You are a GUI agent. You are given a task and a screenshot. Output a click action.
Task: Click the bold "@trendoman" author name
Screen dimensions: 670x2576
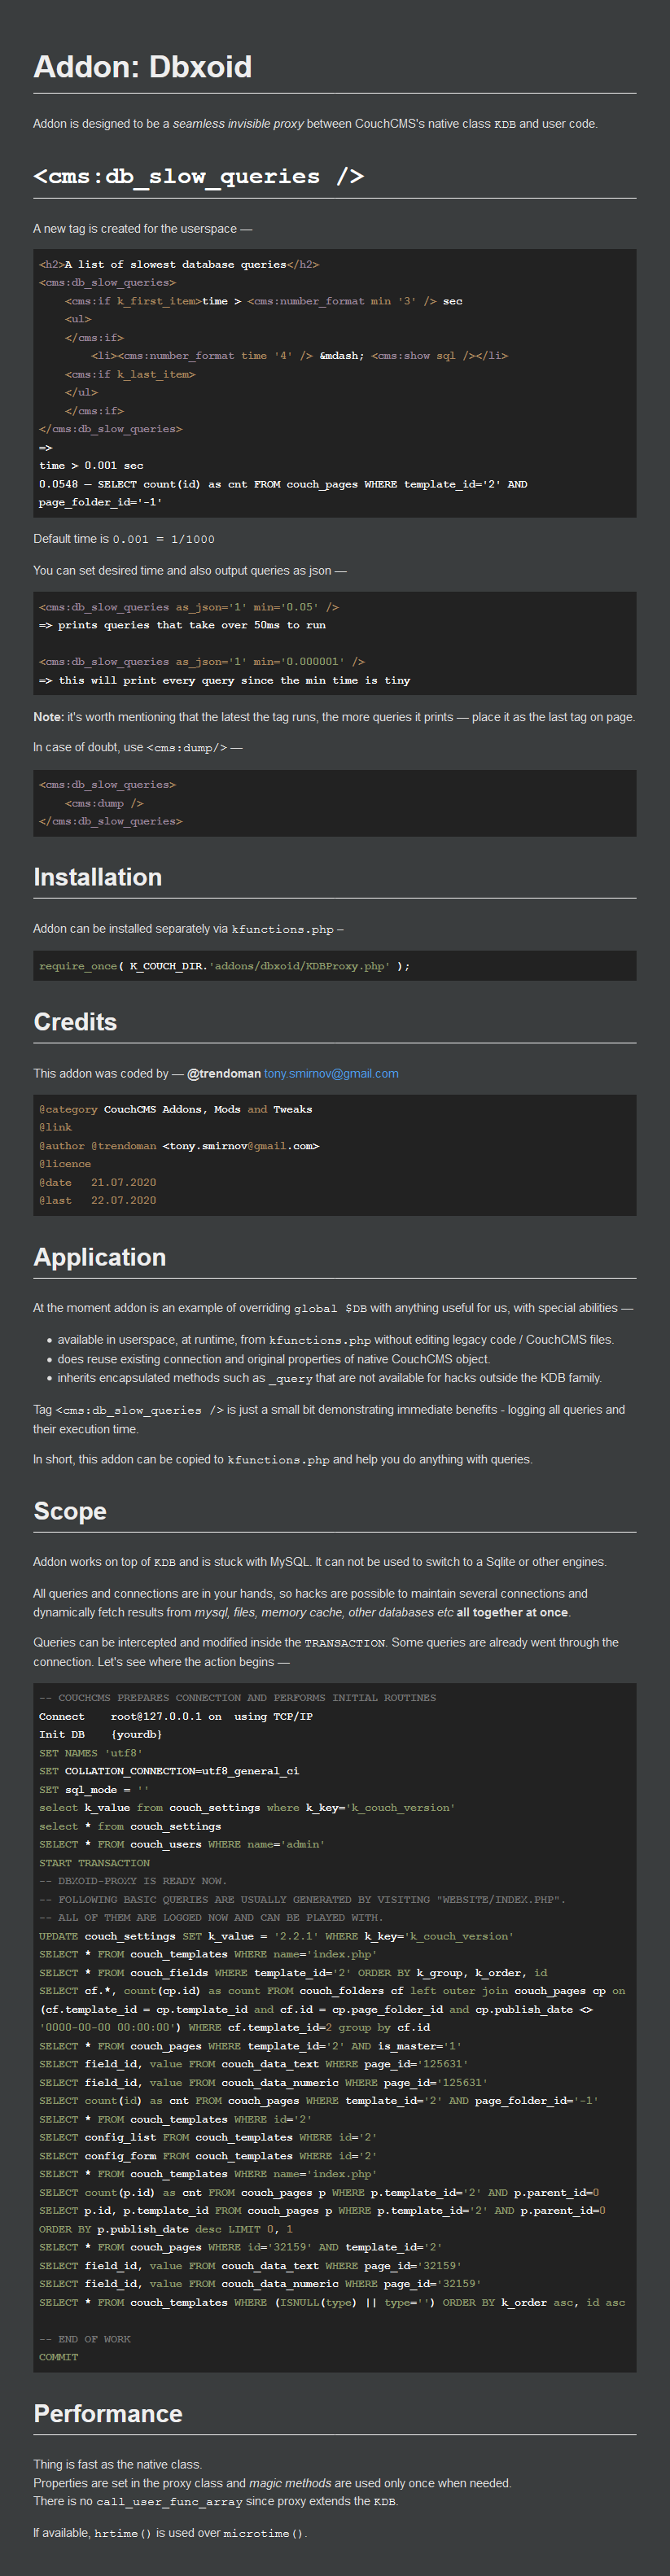click(224, 1073)
